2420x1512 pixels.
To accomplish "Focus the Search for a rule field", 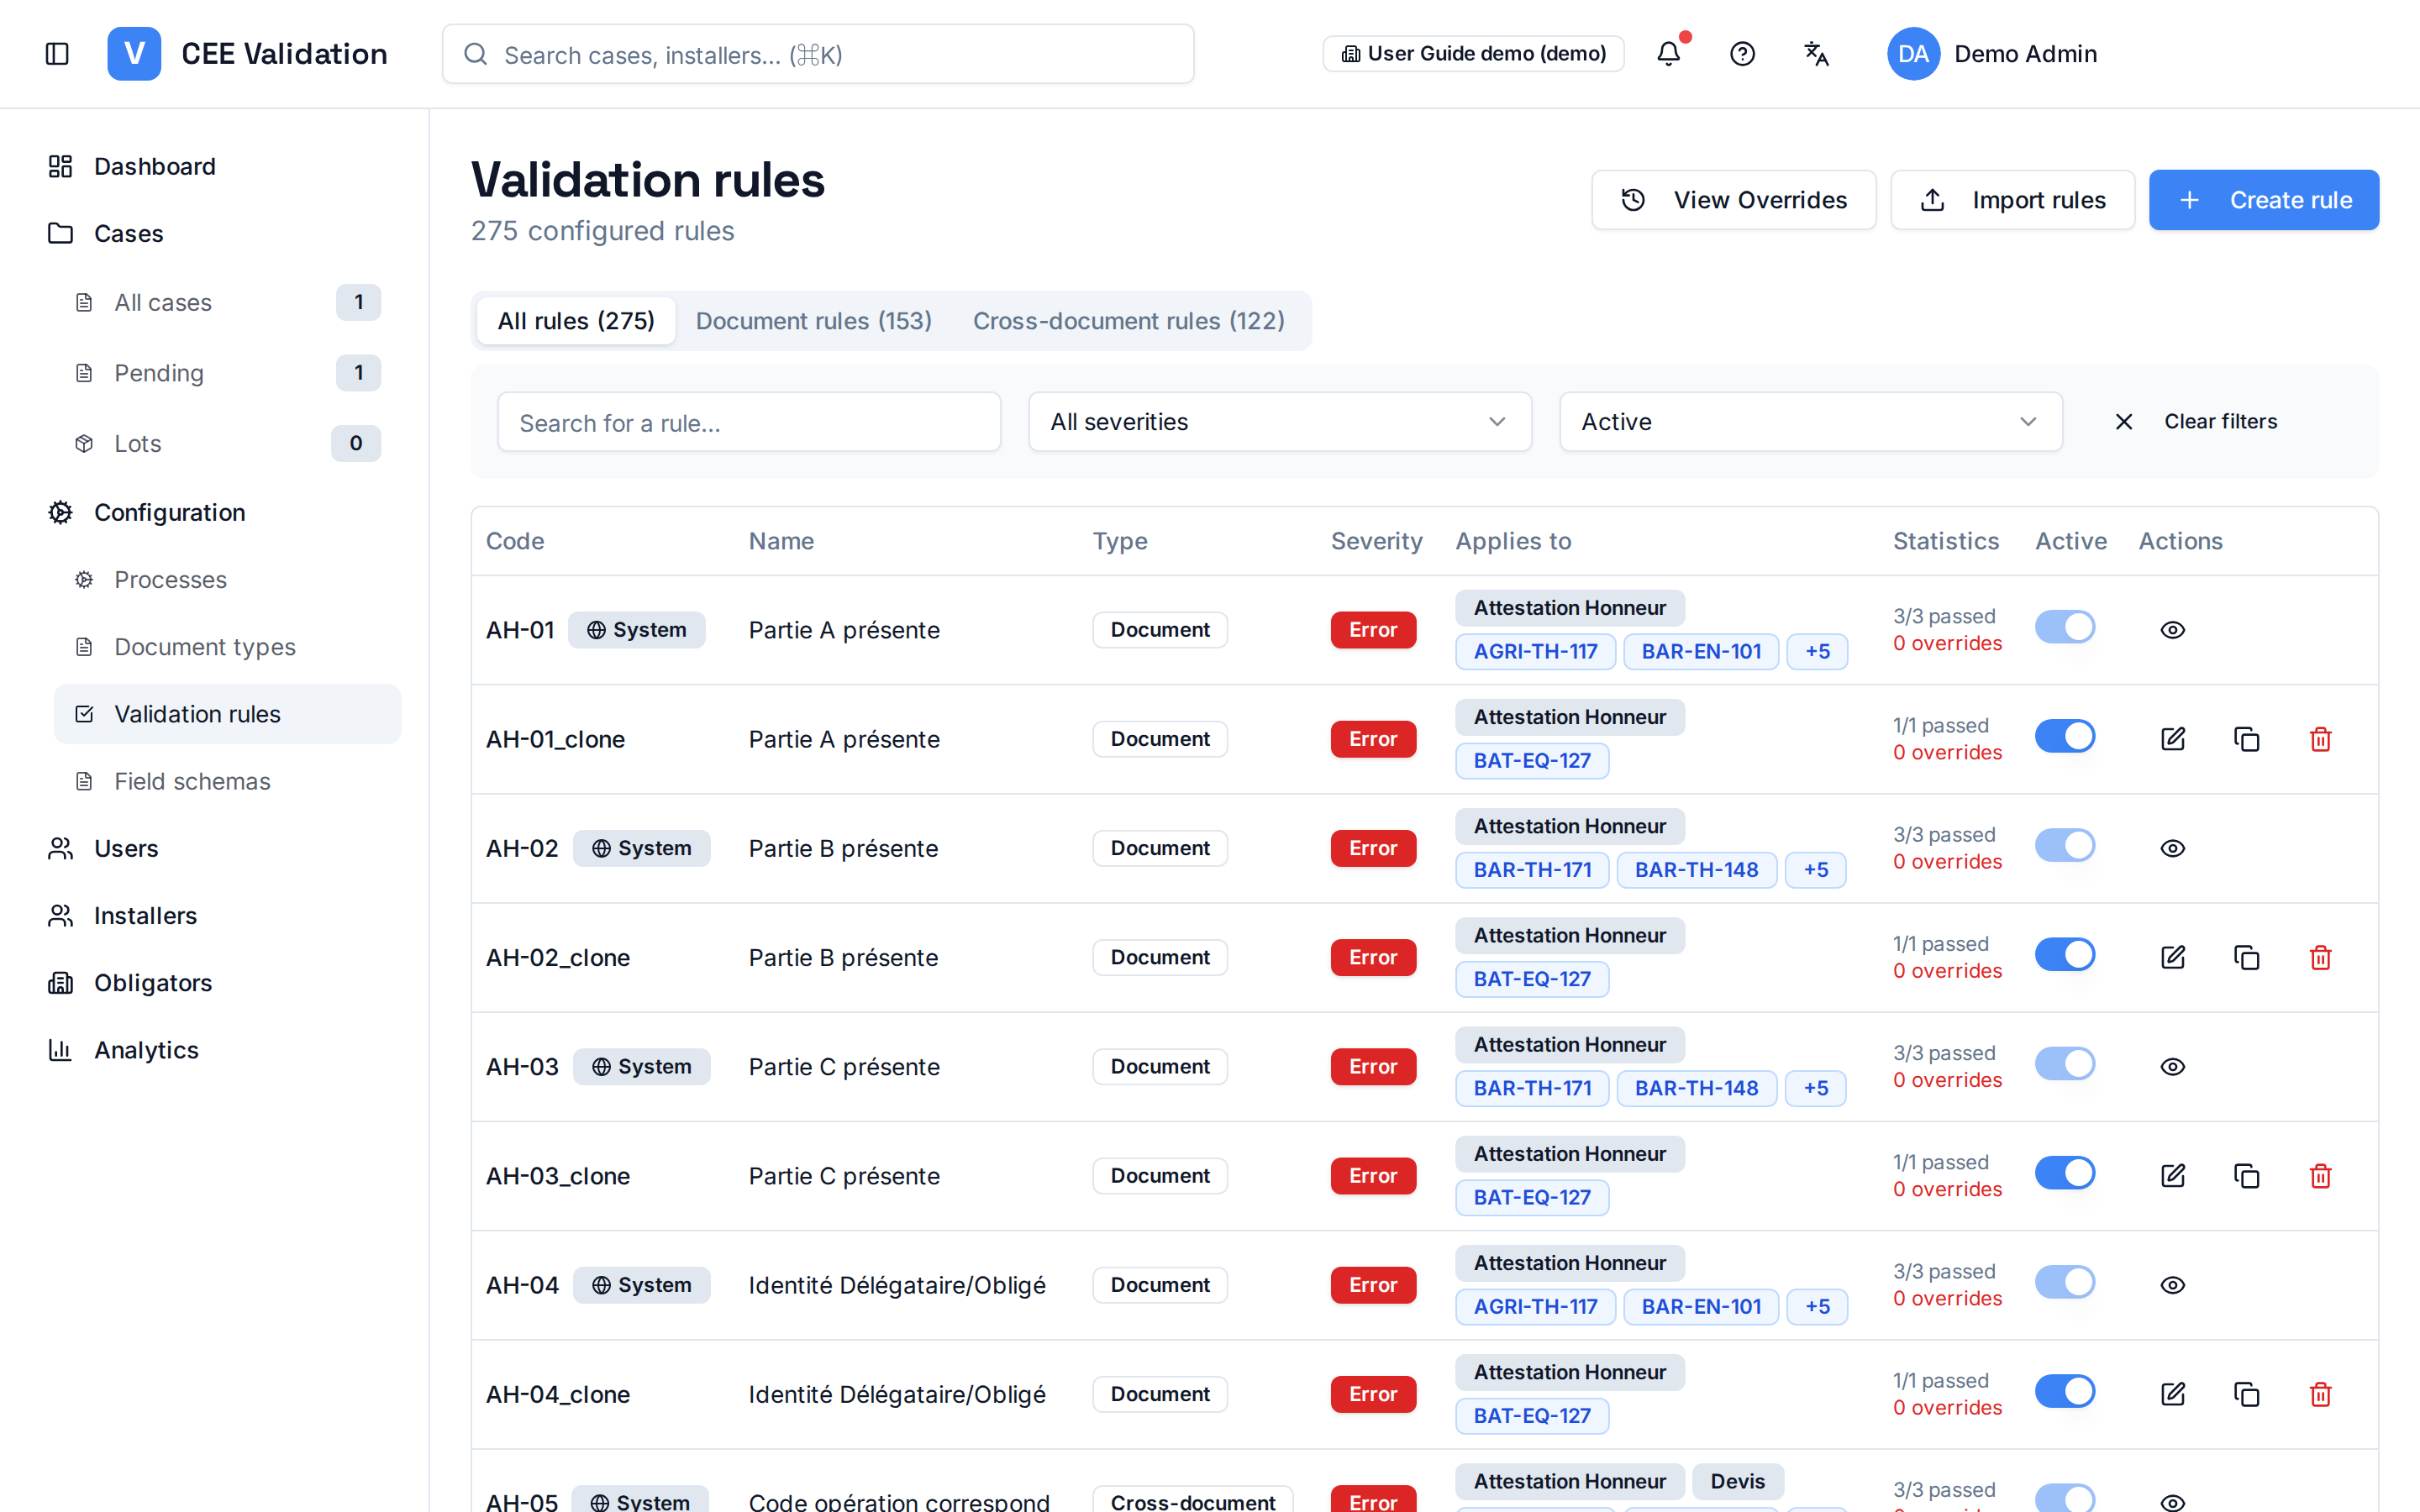I will 749,422.
